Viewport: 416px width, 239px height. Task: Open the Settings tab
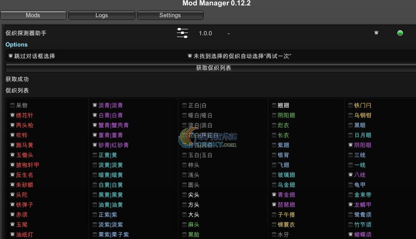click(170, 15)
